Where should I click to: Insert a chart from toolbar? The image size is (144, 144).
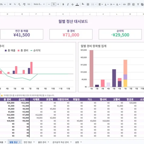pyautogui.click(x=133, y=4)
